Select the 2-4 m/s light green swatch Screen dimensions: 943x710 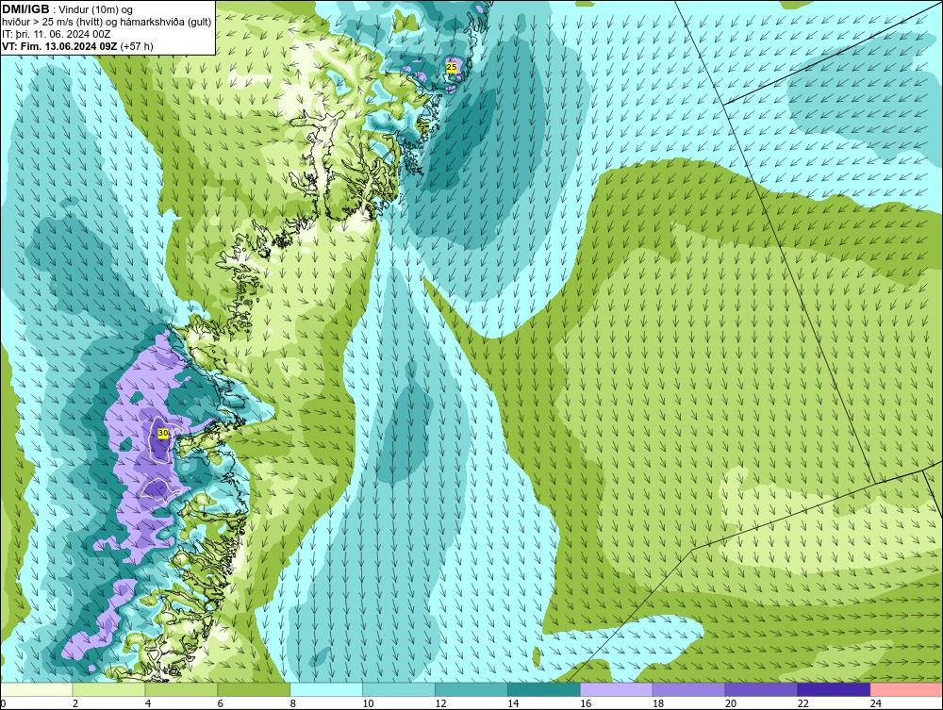108,689
